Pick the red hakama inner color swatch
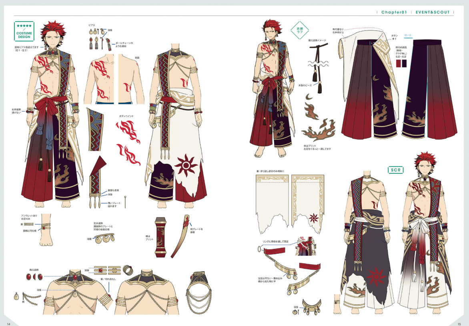The height and width of the screenshot is (326, 469). 398,63
